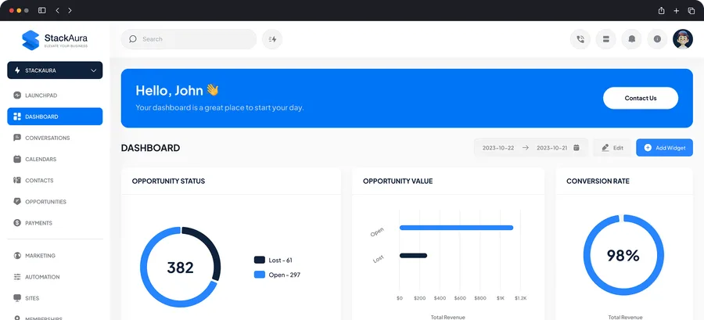Click the Open - 297 legend label

click(284, 275)
